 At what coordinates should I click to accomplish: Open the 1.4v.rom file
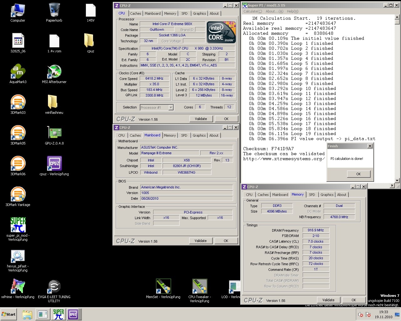click(54, 44)
